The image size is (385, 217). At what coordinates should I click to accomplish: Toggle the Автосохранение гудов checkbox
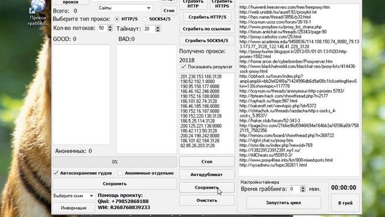(56, 173)
